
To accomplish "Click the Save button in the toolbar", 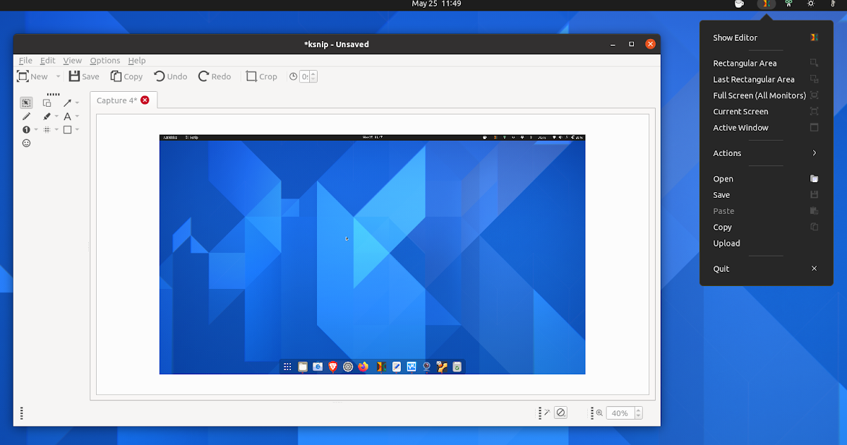I will pyautogui.click(x=83, y=76).
